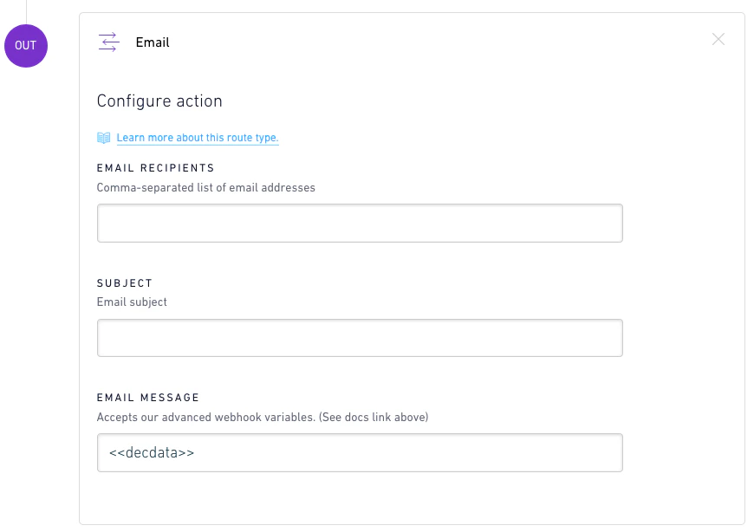Click the Email panel title text
754x532 pixels.
coord(153,42)
